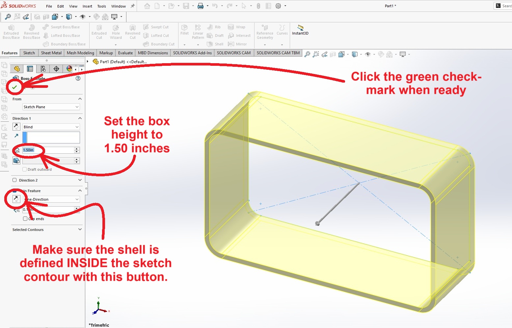Check the Cap ends option

[x=25, y=219]
